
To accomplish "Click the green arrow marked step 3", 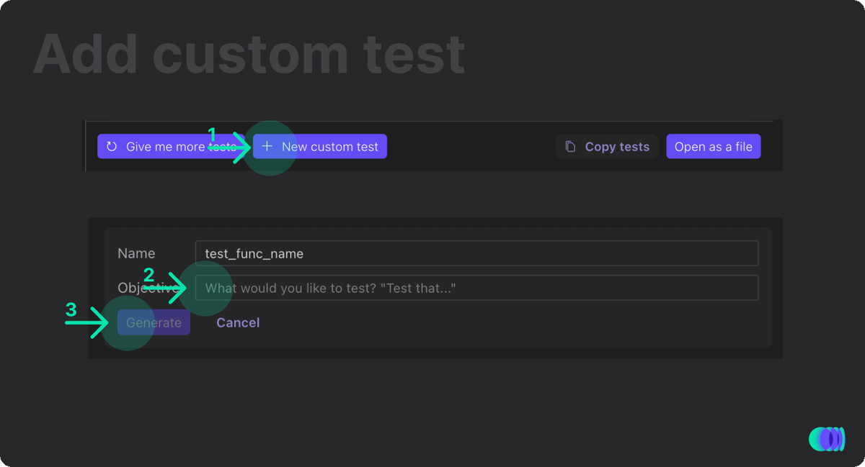I will 86,322.
